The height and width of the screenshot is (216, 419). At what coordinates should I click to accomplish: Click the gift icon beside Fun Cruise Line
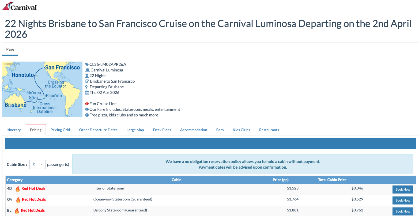(x=87, y=104)
